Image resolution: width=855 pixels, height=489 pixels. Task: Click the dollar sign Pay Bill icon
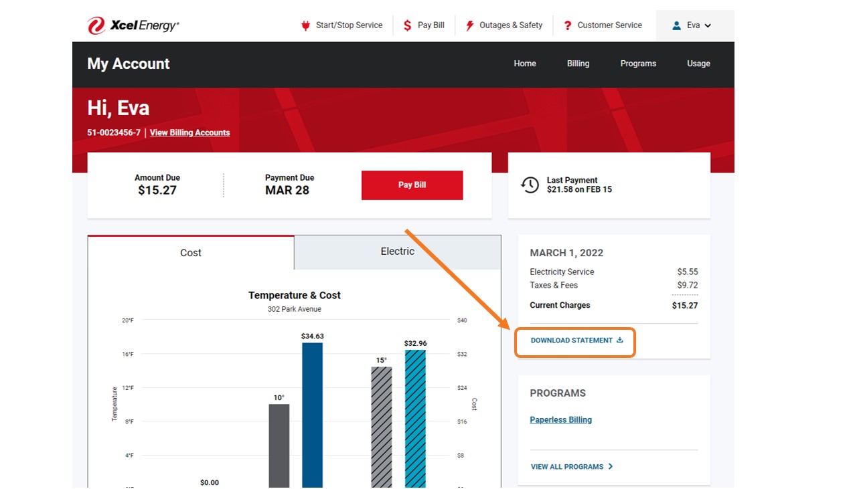(x=407, y=25)
